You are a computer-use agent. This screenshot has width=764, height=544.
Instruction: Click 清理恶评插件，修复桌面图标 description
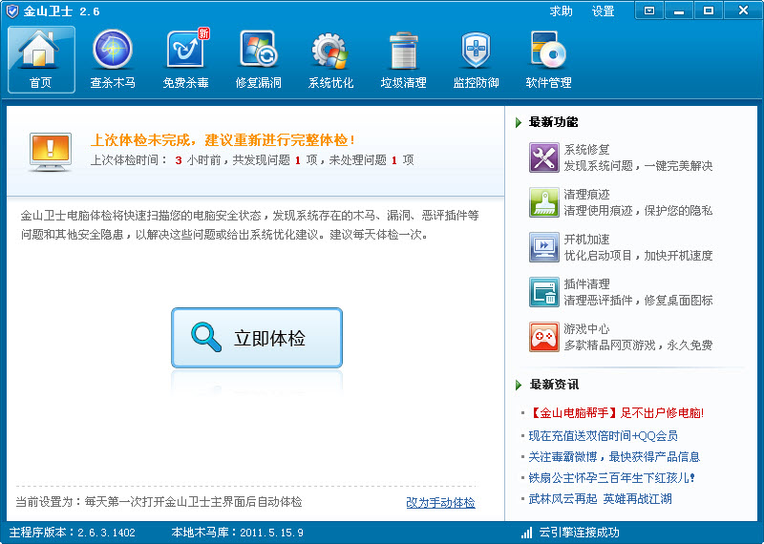coord(638,300)
